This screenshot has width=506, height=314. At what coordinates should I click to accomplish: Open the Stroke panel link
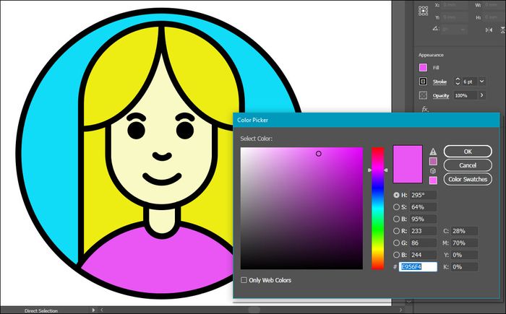tap(439, 82)
